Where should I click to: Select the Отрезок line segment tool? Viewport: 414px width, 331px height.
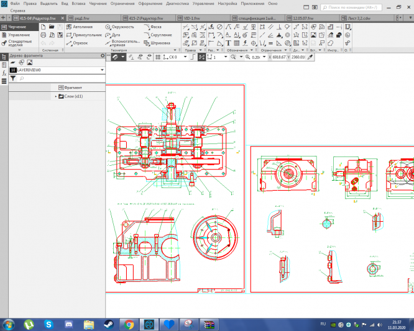coord(80,43)
